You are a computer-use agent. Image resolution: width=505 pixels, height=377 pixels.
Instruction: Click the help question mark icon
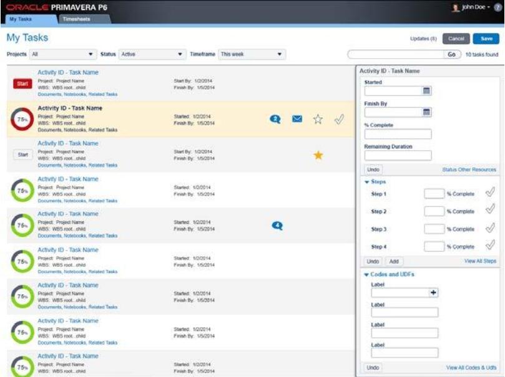coord(498,7)
